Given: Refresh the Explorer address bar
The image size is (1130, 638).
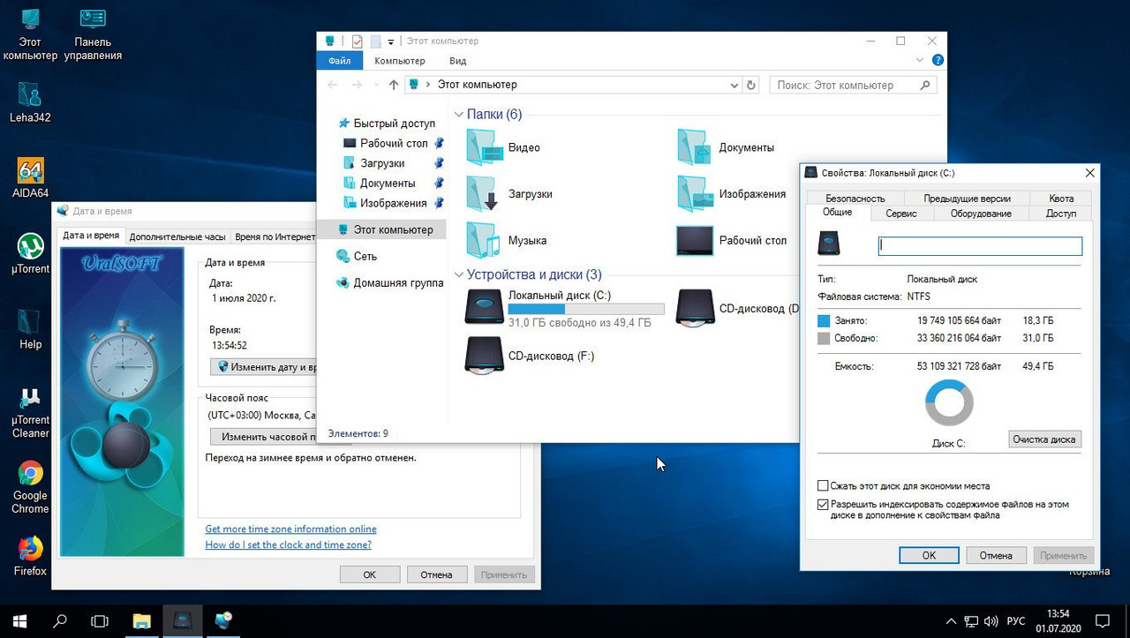Looking at the screenshot, I should [x=751, y=85].
